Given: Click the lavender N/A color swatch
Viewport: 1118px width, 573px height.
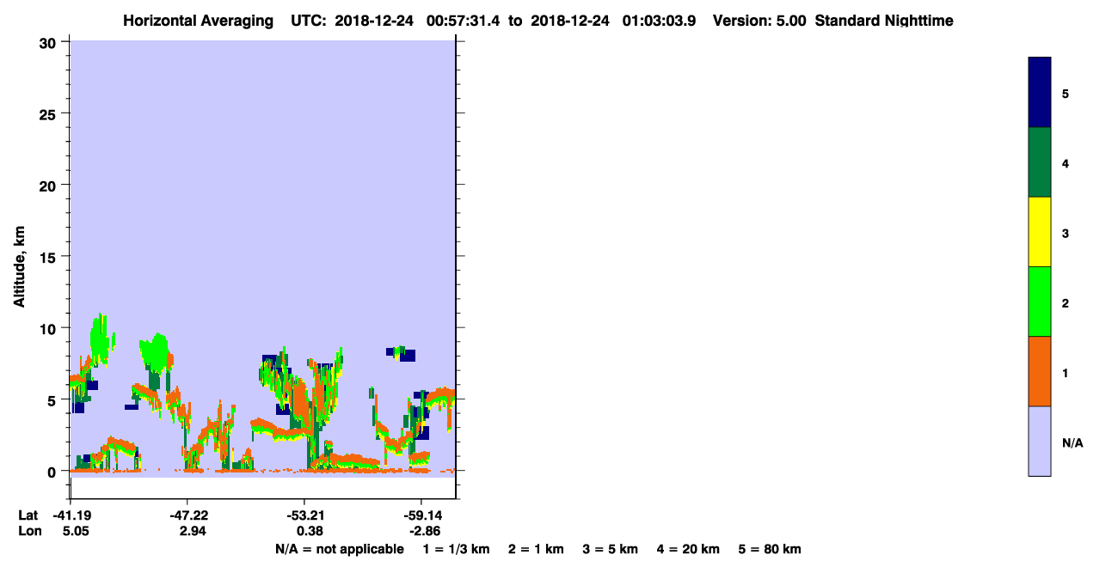Looking at the screenshot, I should 1040,441.
